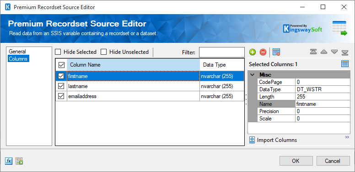355x172 pixels.
Task: Click the Name property value firstname
Action: pyautogui.click(x=323, y=104)
